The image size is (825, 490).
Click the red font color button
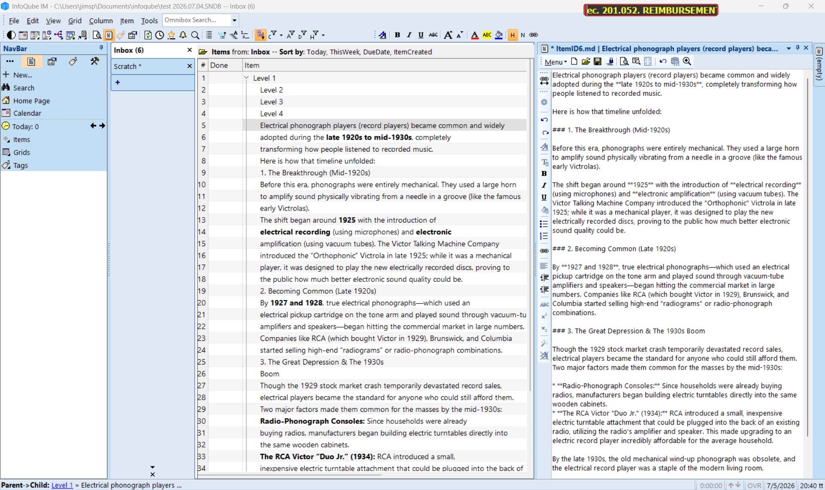tap(474, 35)
